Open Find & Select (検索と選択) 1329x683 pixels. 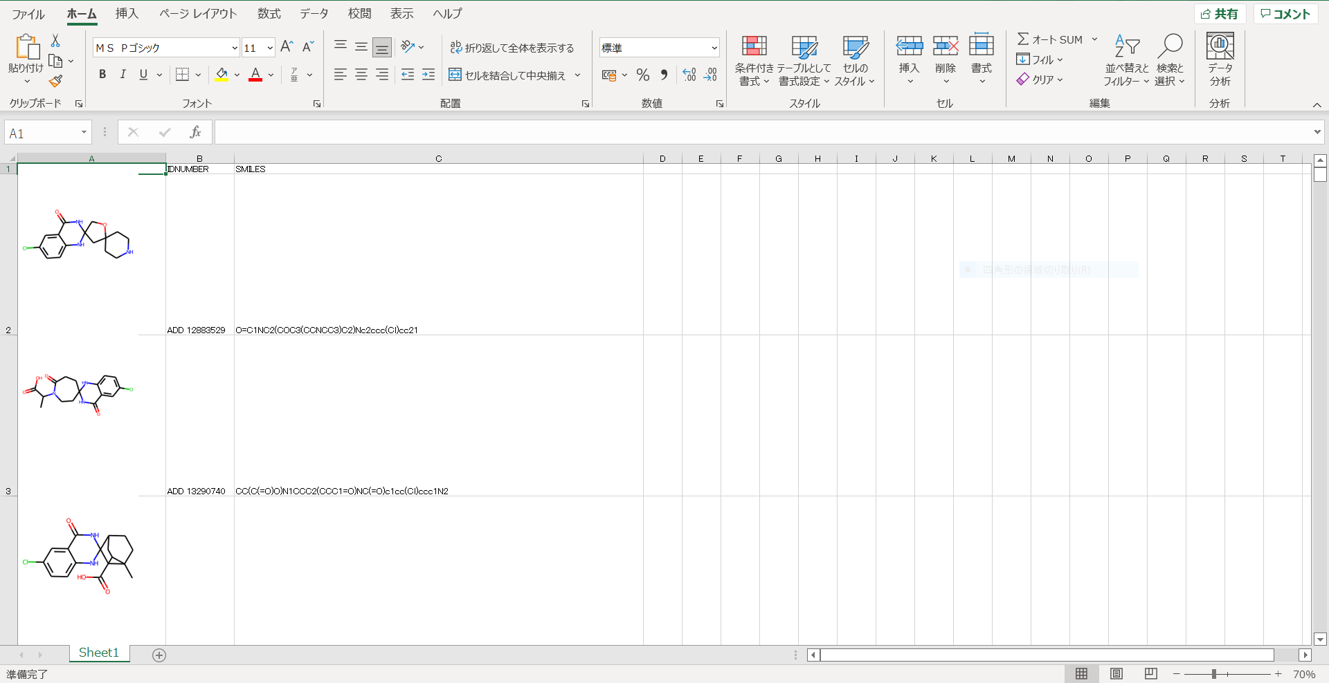(1170, 61)
